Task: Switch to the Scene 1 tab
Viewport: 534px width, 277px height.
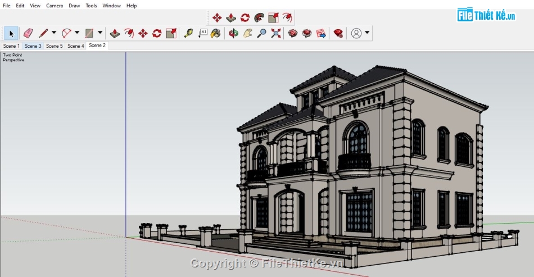Action: 11,46
